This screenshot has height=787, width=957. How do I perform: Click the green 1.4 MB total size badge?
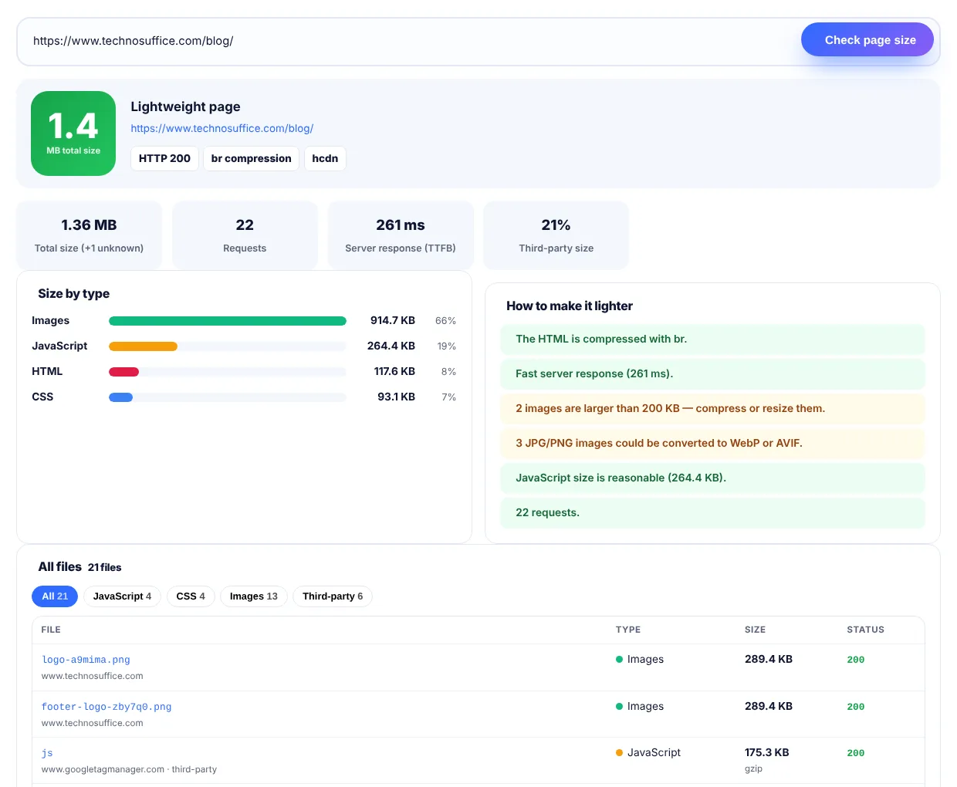[73, 133]
